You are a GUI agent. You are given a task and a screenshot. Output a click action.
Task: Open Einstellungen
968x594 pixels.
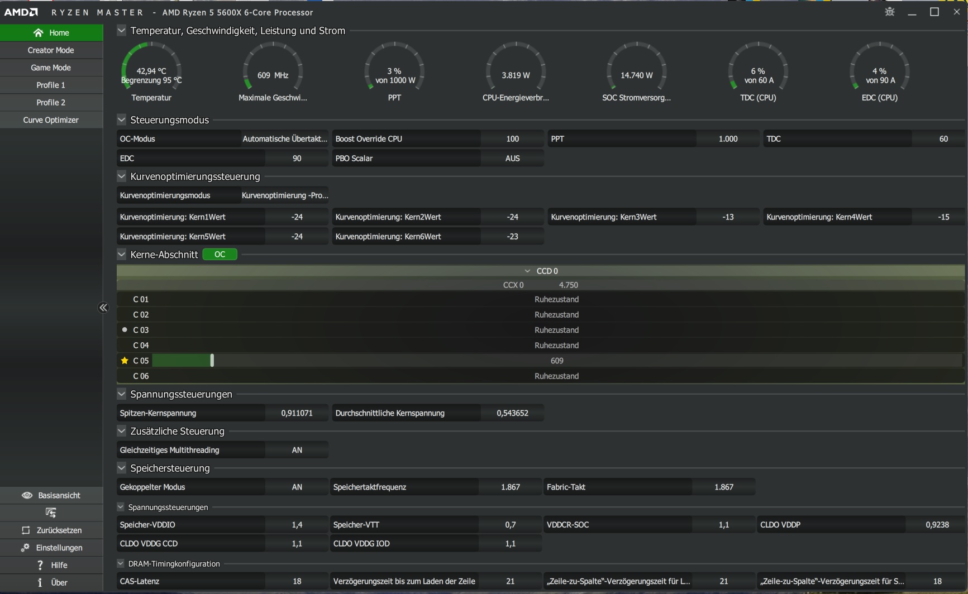pos(51,548)
